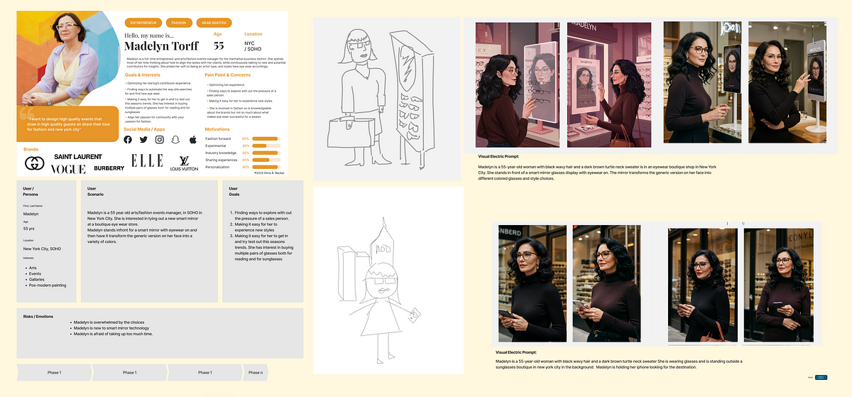852x397 pixels.
Task: Select illustrated image of woman touching mirror with handbag
Action: click(609, 85)
